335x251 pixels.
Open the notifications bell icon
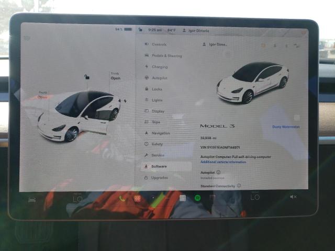275,45
